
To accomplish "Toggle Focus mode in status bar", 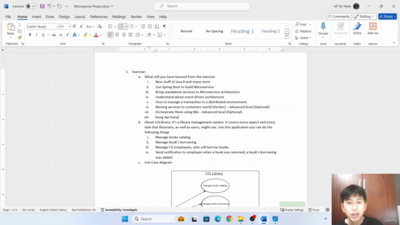I will tap(314, 210).
